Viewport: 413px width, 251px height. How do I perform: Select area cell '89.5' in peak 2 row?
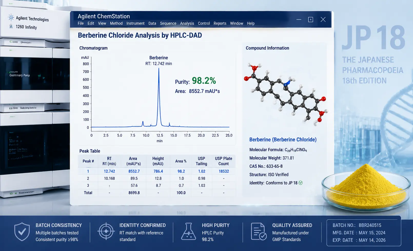point(134,178)
